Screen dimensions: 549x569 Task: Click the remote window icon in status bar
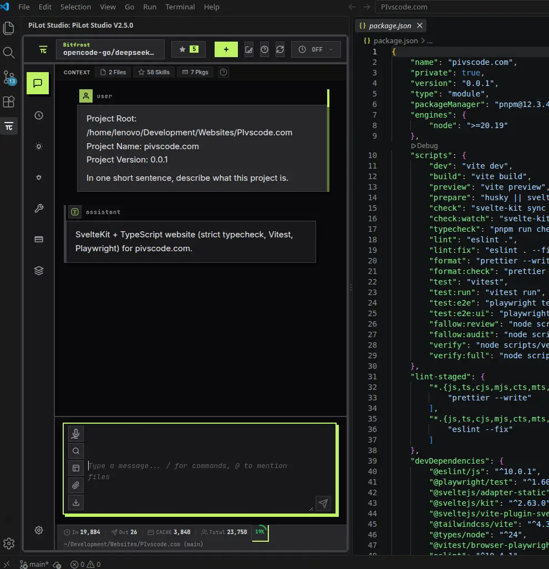(7, 564)
